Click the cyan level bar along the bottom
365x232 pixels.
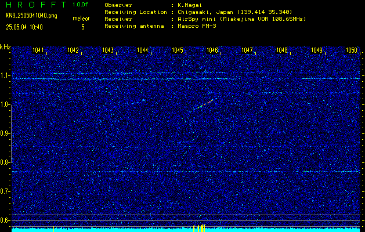(186, 230)
